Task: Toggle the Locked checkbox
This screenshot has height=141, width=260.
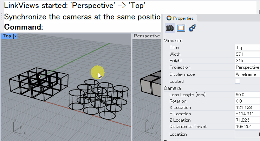Action: pos(238,81)
